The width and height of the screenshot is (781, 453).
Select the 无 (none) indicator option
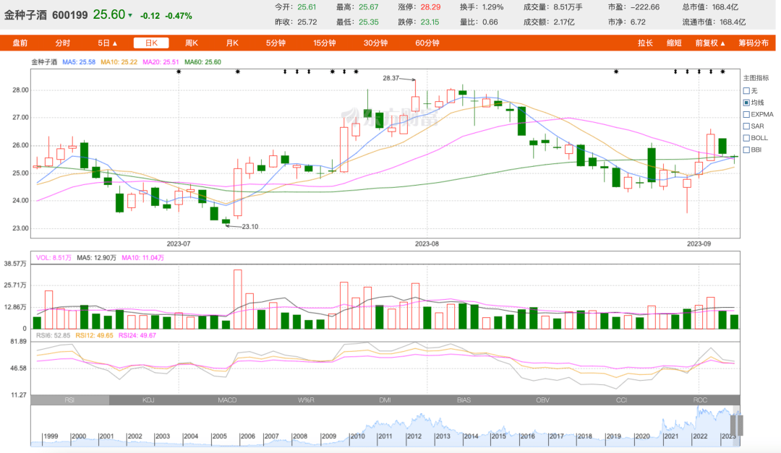746,90
